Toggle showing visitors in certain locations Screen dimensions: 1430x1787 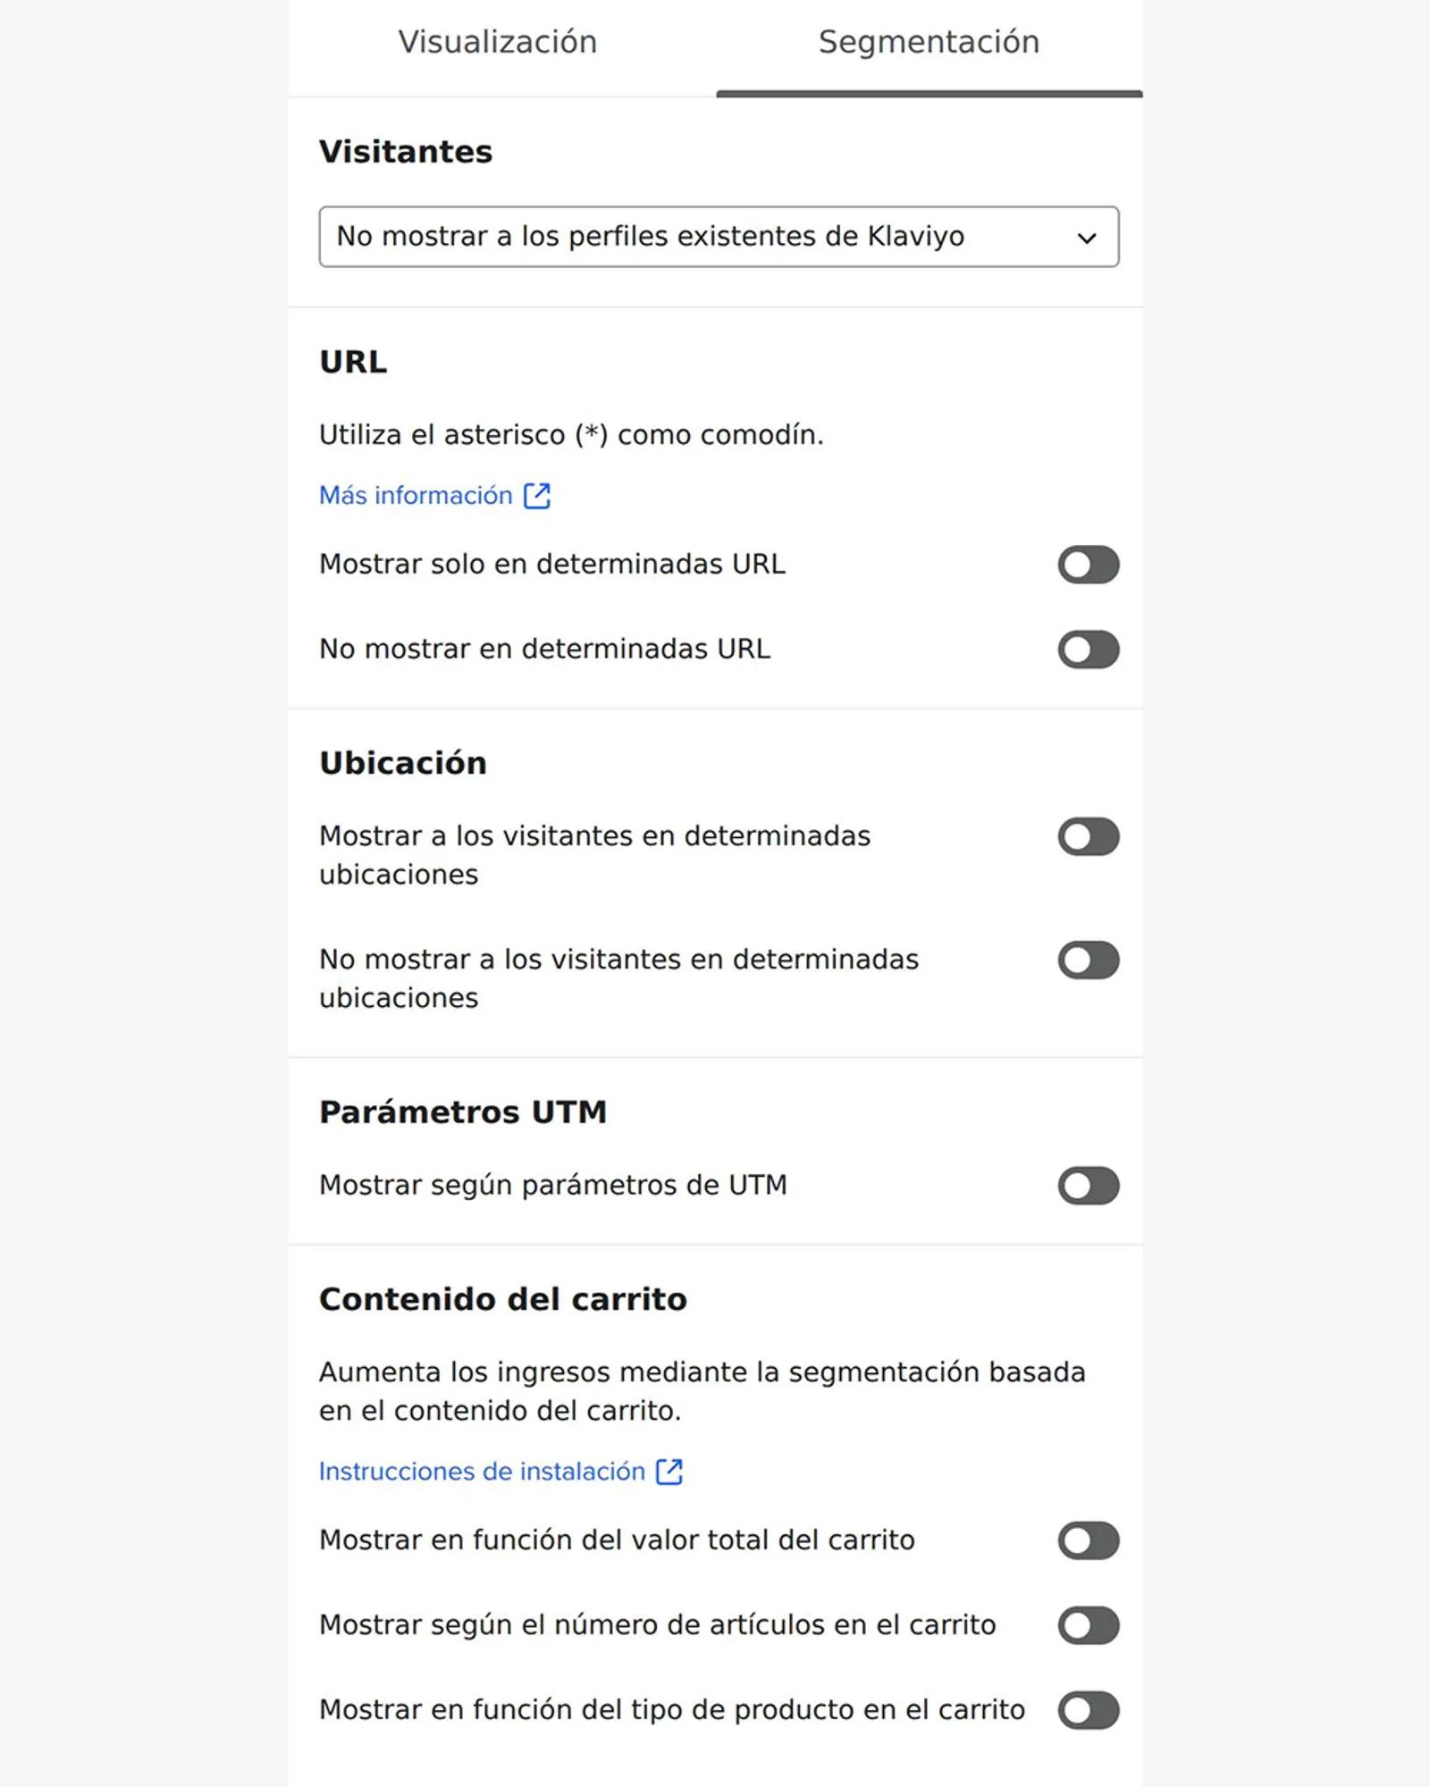tap(1089, 835)
